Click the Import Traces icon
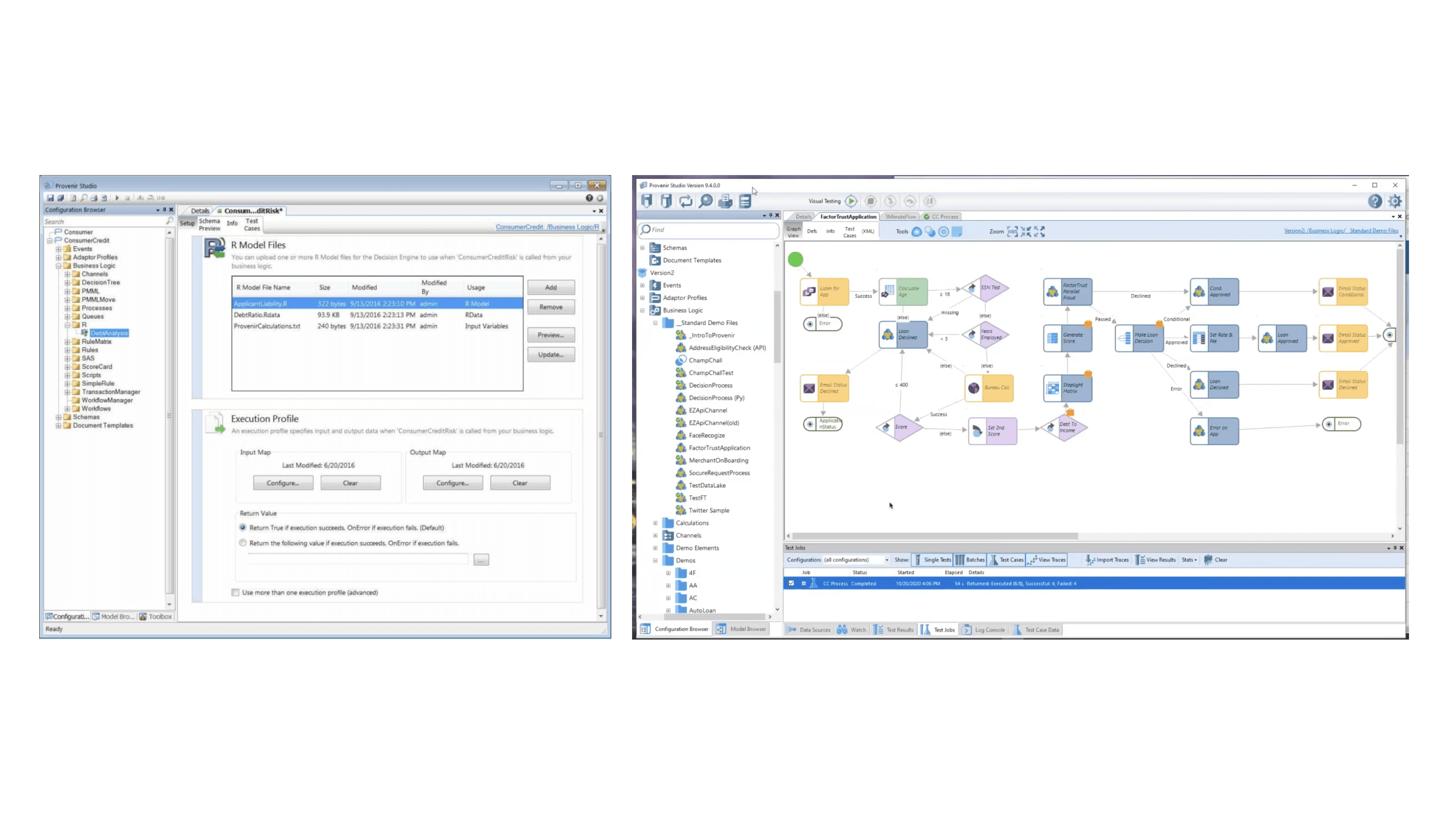The height and width of the screenshot is (815, 1449). pos(1089,560)
